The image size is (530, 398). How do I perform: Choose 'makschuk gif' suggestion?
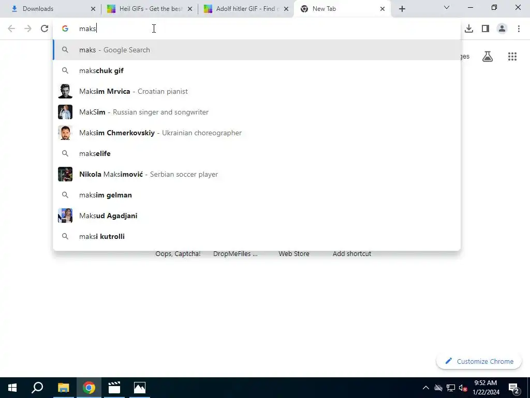click(x=257, y=70)
